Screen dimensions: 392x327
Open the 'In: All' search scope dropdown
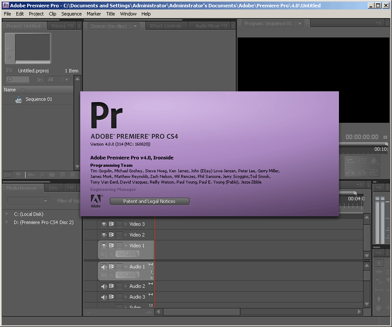point(58,79)
